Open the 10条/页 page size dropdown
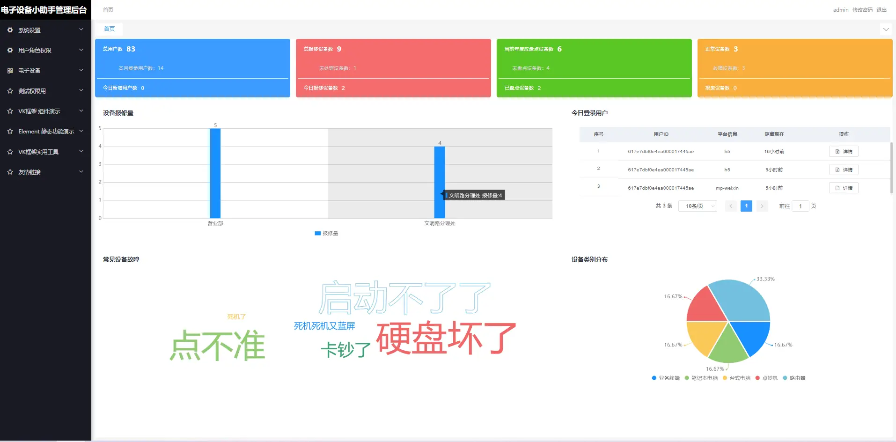 coord(698,206)
